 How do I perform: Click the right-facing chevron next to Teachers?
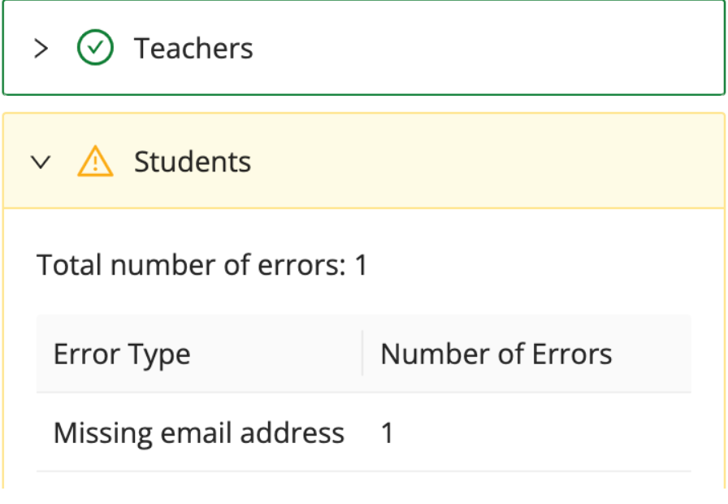coord(41,48)
